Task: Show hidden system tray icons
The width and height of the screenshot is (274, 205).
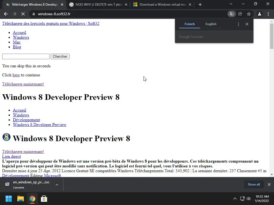Action: 235,199
